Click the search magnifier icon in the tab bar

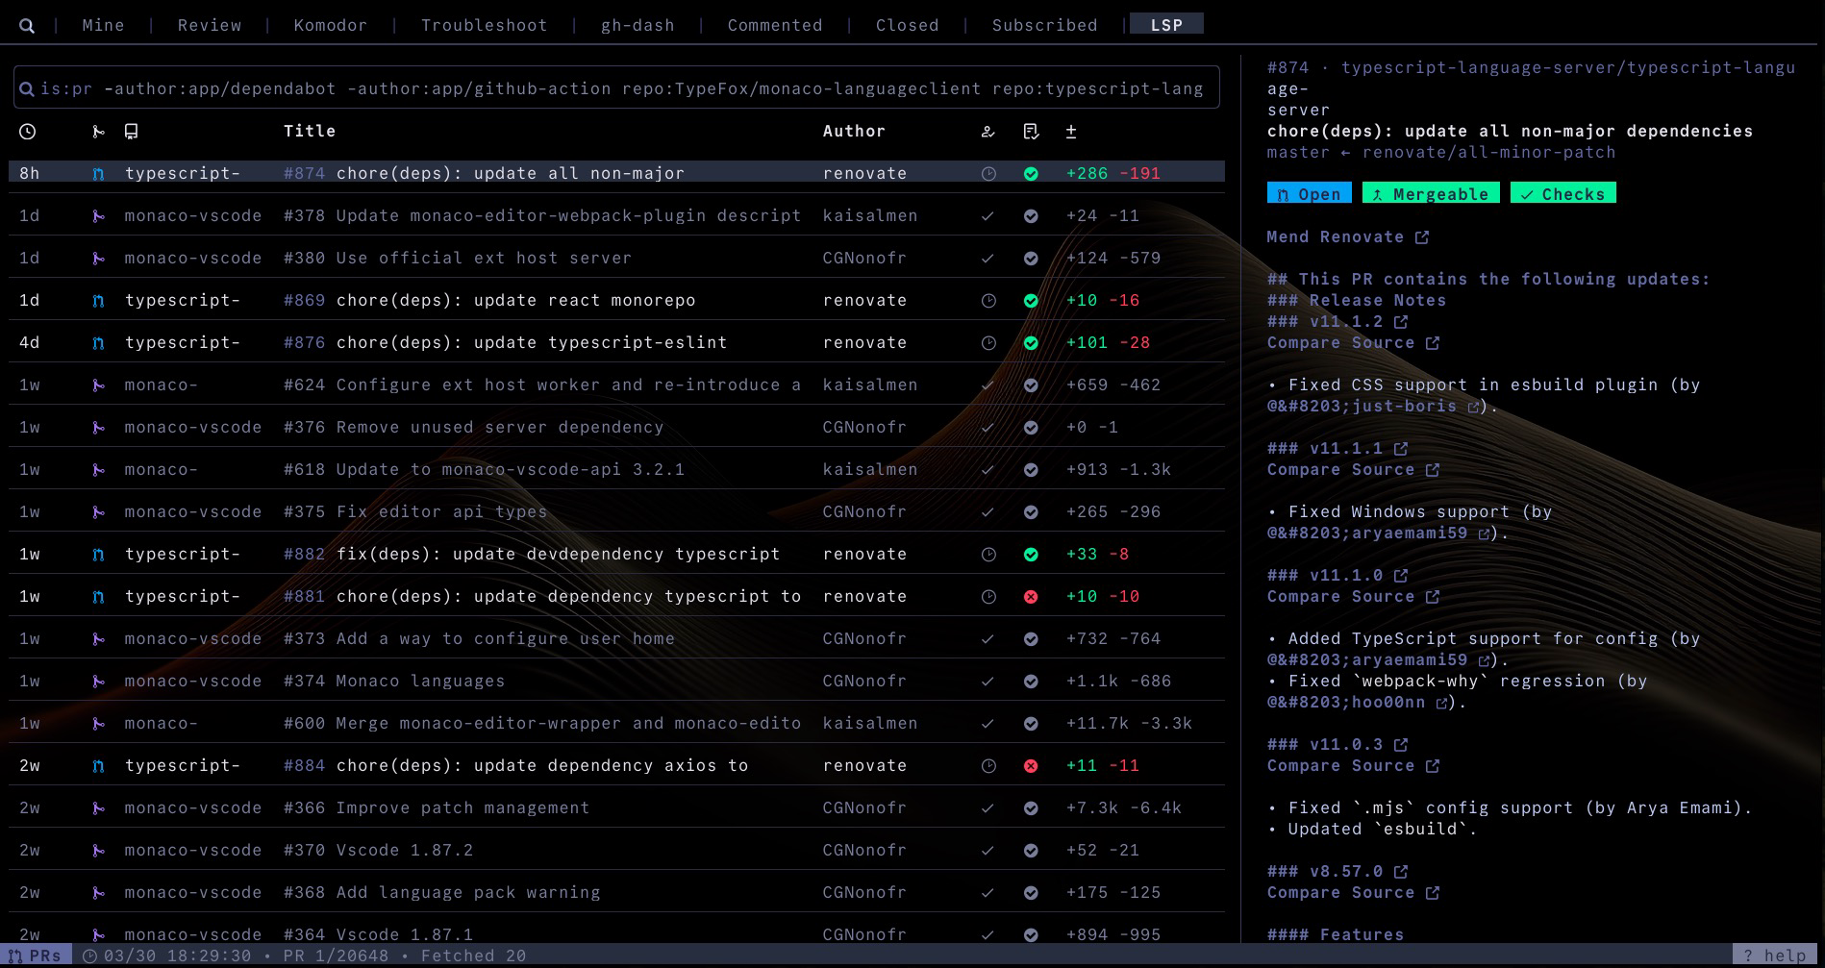[27, 26]
